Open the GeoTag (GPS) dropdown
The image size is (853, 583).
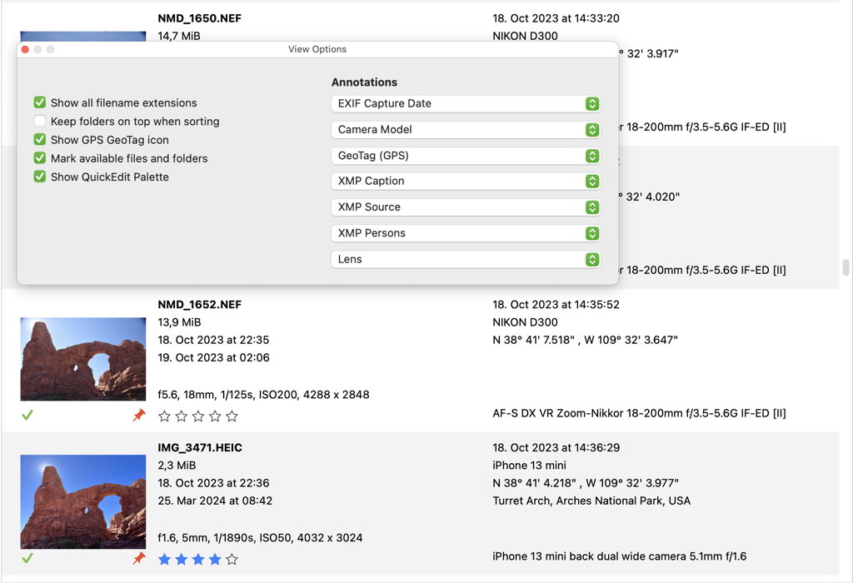click(x=591, y=156)
